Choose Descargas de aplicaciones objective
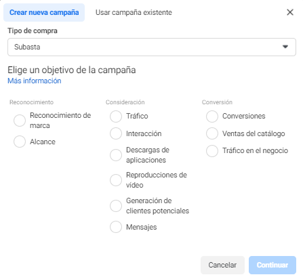This screenshot has height=277, width=303. click(x=116, y=155)
